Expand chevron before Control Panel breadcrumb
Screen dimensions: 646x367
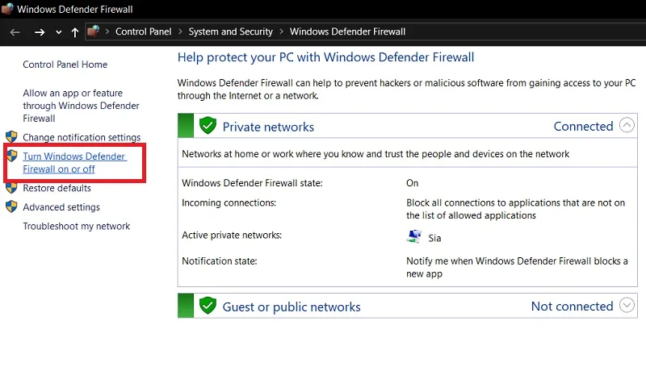107,31
